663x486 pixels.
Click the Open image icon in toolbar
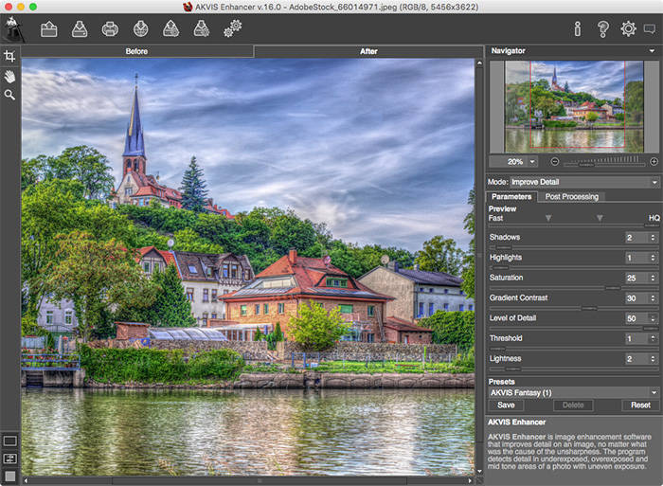48,29
